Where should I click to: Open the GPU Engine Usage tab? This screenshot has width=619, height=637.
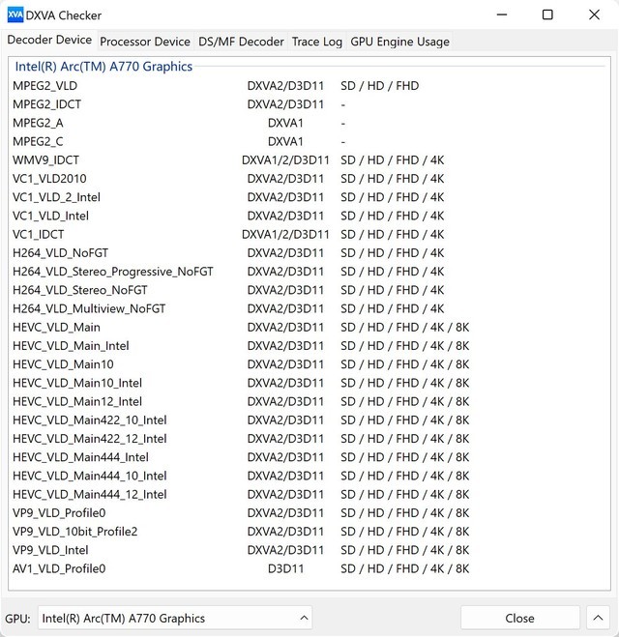399,42
